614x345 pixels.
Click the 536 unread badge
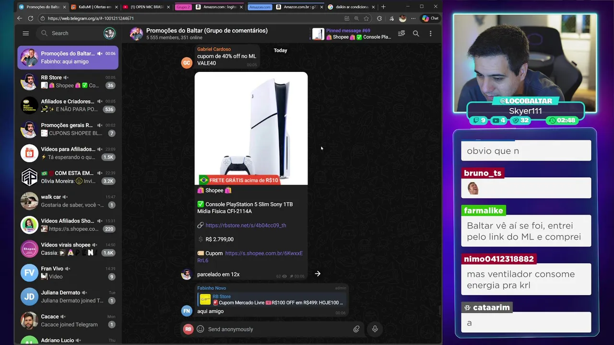109,110
